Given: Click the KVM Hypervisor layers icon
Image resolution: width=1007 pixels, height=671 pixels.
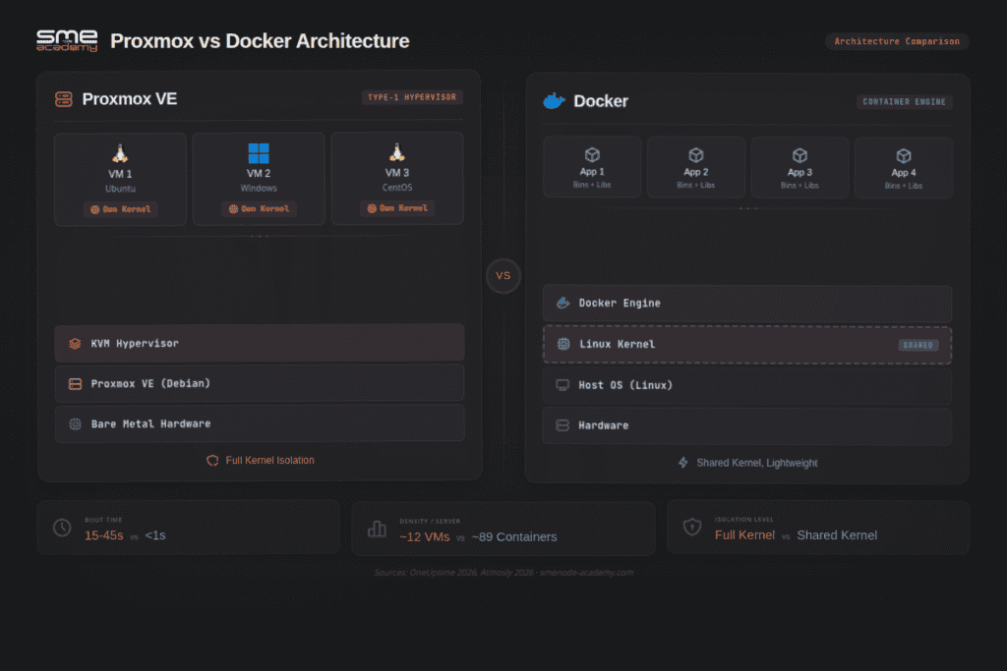Looking at the screenshot, I should pos(75,344).
